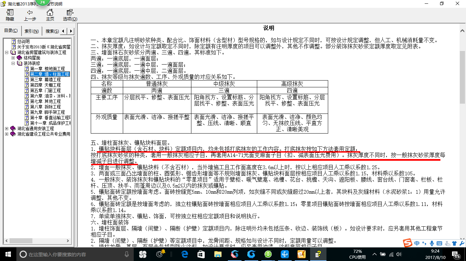Click the 普通抹灰 table header cell
The width and height of the screenshot is (466, 261).
coord(157,84)
